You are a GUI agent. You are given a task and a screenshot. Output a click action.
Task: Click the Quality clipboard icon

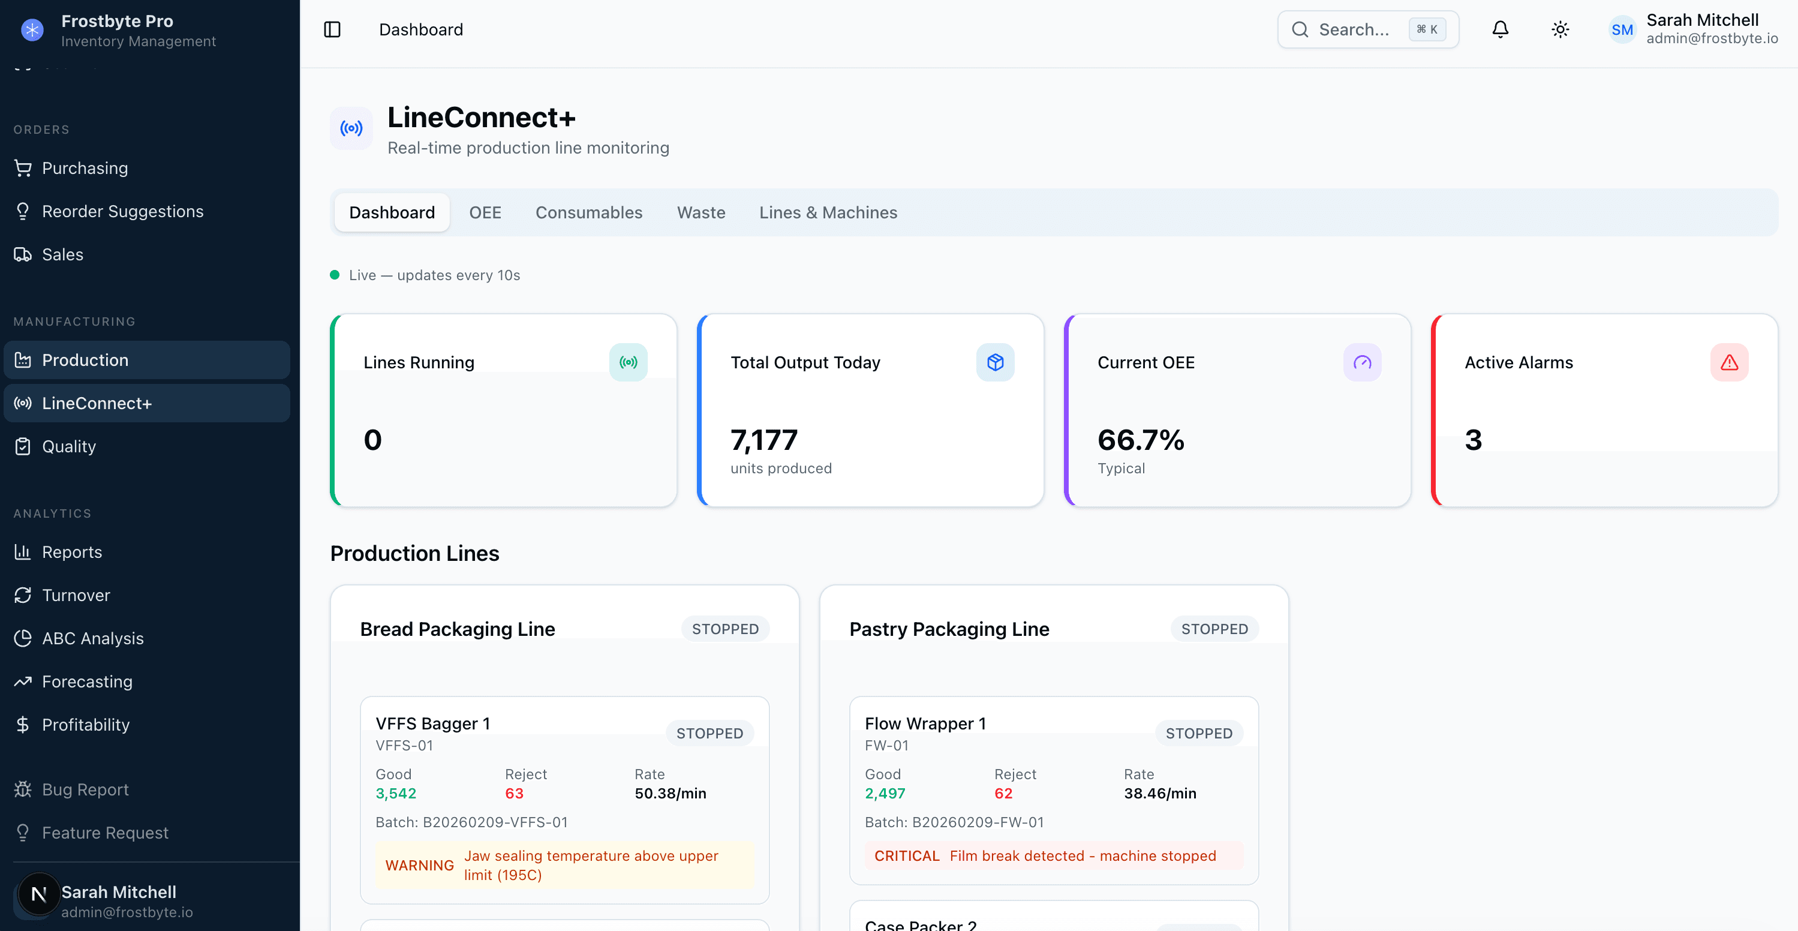point(23,446)
